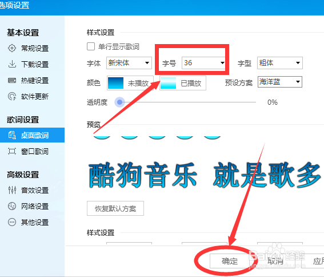Click the 软件更新 refresh icon
The width and height of the screenshot is (324, 277).
(x=12, y=96)
